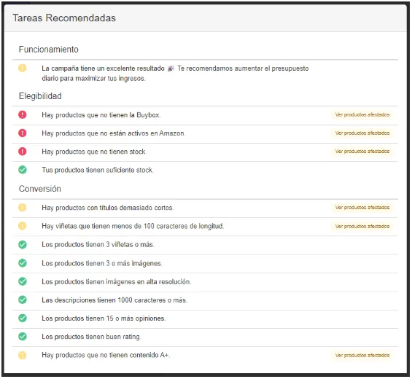Click the 'Tareas Recomendadas' panel title
Viewport: 412px width, 379px height.
click(64, 18)
